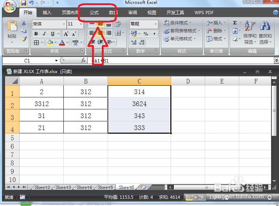Toggle bottom vertical alignment
The height and width of the screenshot is (206, 279).
pyautogui.click(x=109, y=24)
